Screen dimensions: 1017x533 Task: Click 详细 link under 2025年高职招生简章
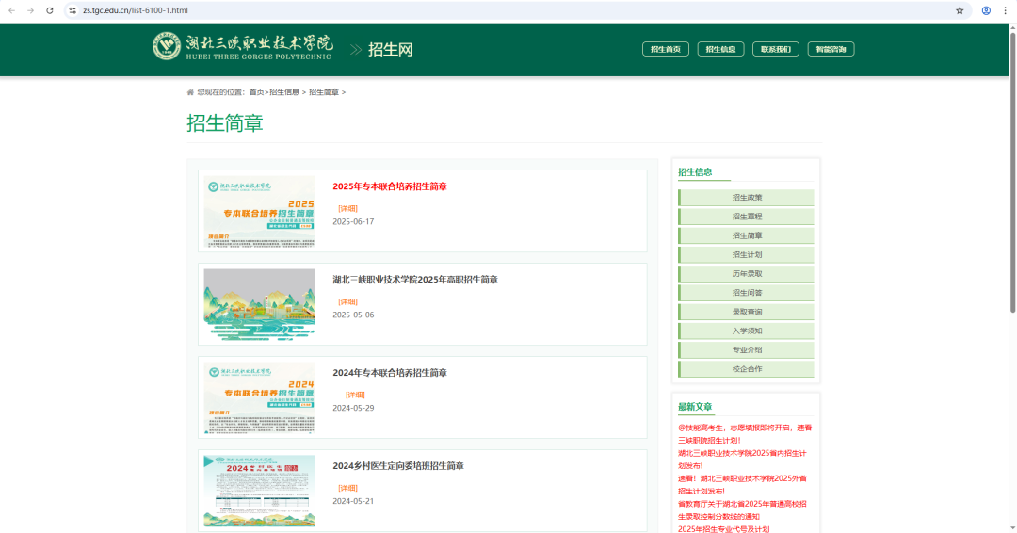pos(347,301)
